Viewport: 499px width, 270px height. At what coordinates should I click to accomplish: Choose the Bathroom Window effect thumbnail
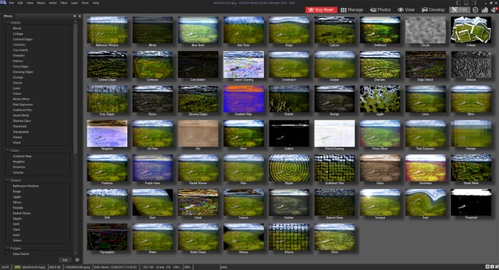click(107, 31)
